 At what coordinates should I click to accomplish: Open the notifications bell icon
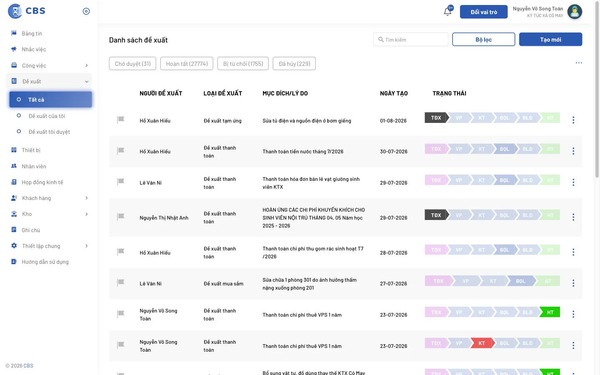(447, 12)
